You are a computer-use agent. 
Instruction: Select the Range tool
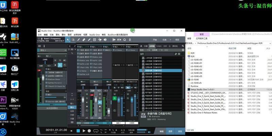click(x=73, y=40)
